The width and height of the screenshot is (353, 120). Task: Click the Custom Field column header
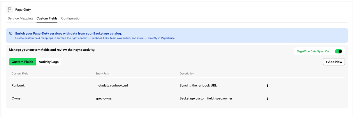[x=20, y=74]
